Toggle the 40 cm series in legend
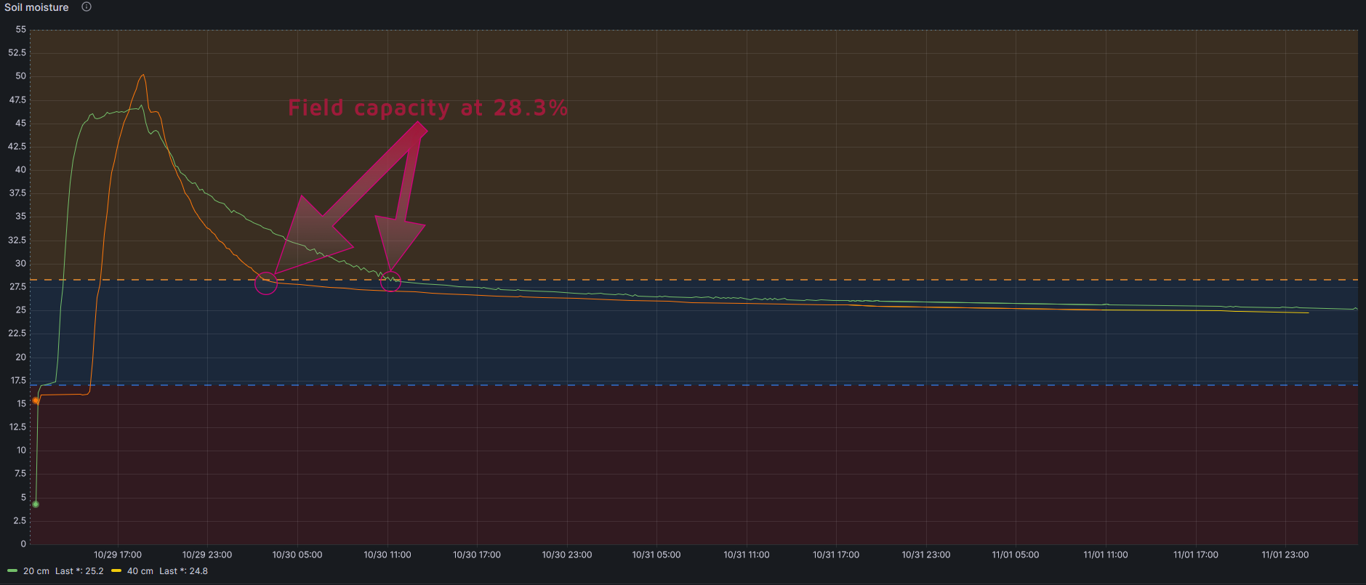Screen dimensions: 1366x585 [x=140, y=571]
